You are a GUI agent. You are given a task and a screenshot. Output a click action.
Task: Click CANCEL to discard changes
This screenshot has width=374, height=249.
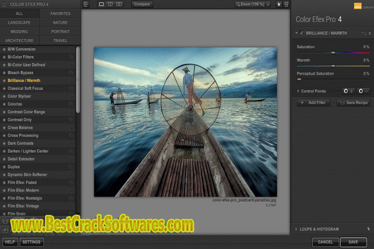point(325,242)
